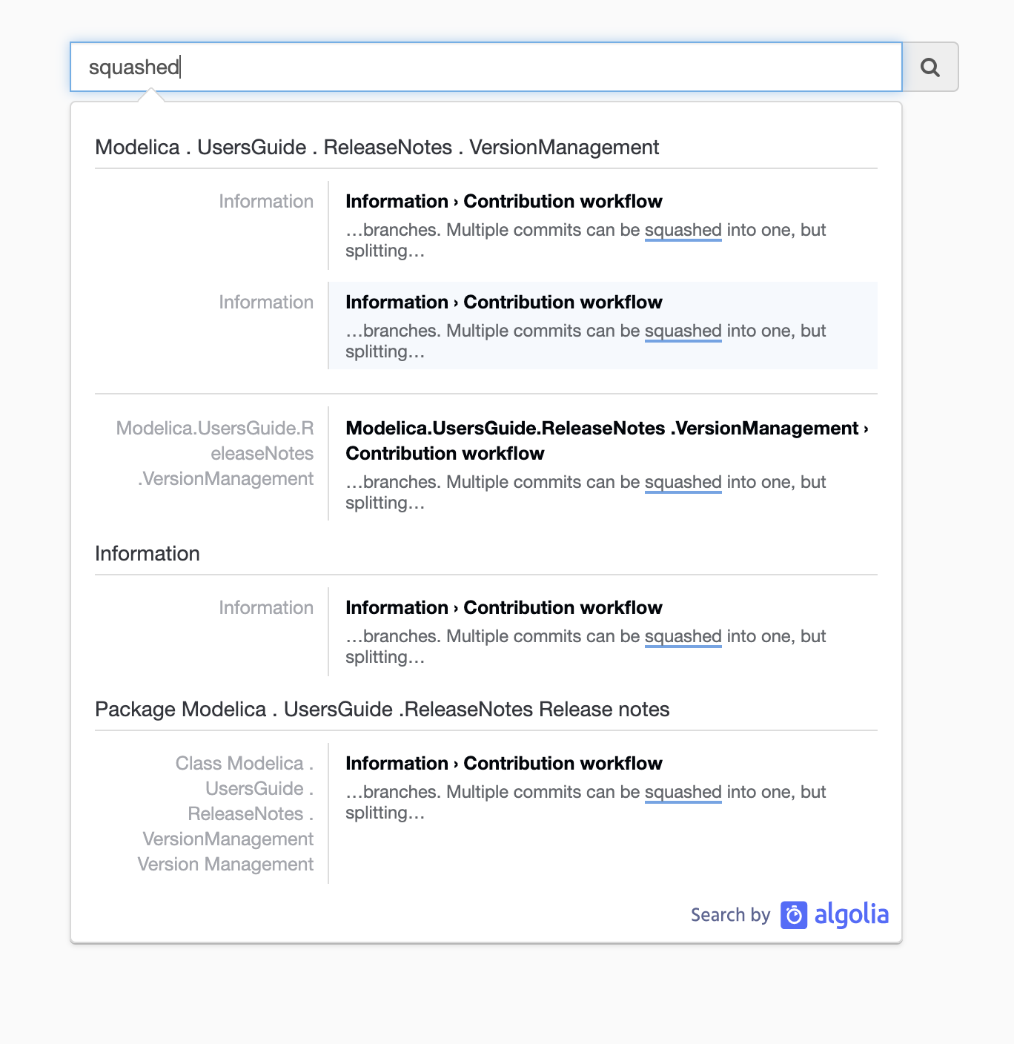Image resolution: width=1014 pixels, height=1044 pixels.
Task: Place cursor after the word 'squashed'
Action: point(180,67)
